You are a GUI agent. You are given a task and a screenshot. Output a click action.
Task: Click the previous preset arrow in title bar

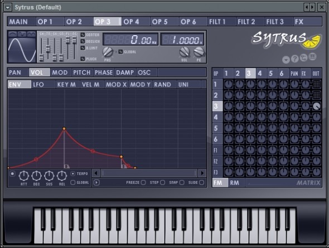pos(307,7)
